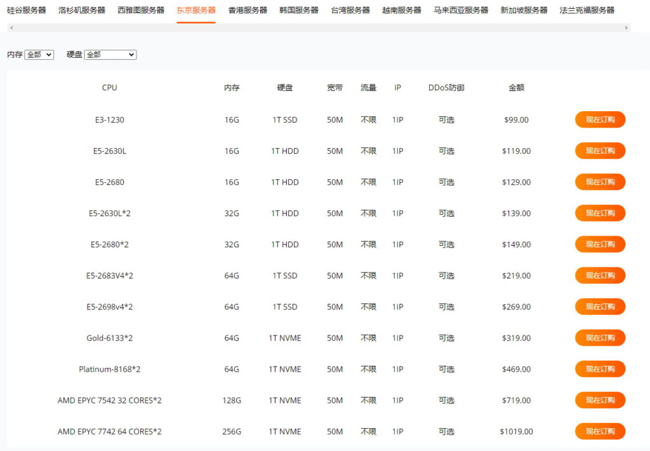
Task: Open the 硬盘 disk filter dropdown
Action: tap(110, 55)
